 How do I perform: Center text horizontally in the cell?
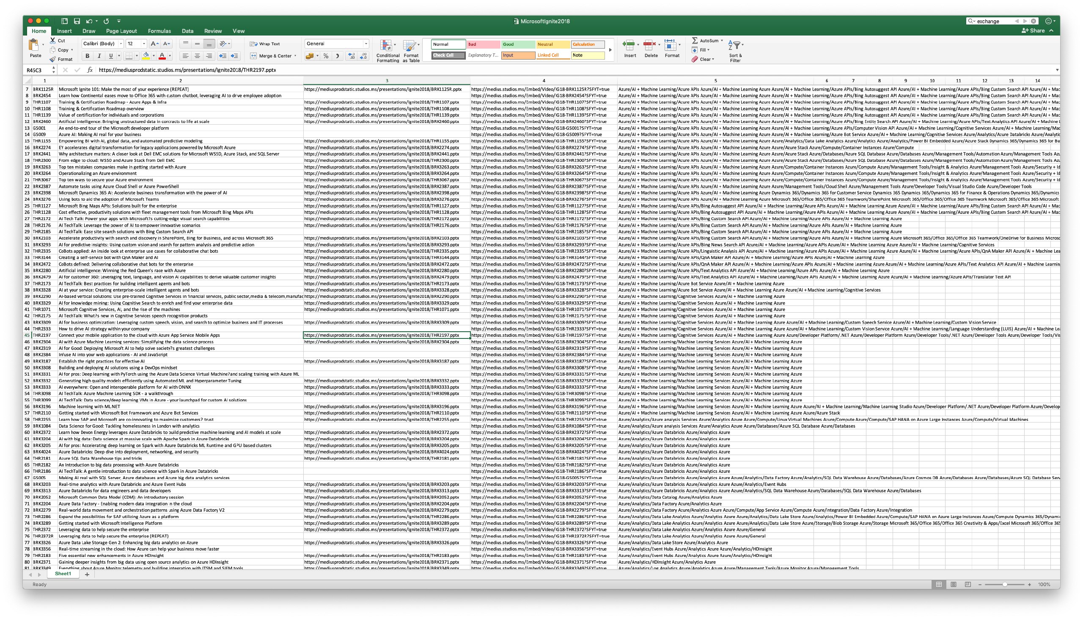pyautogui.click(x=197, y=56)
